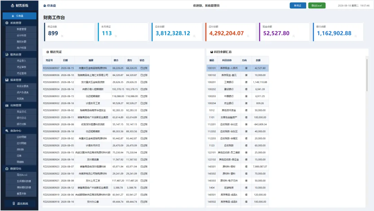Select voucher row PZ2026080936
Screen dimensions: 374x211
click(x=96, y=75)
